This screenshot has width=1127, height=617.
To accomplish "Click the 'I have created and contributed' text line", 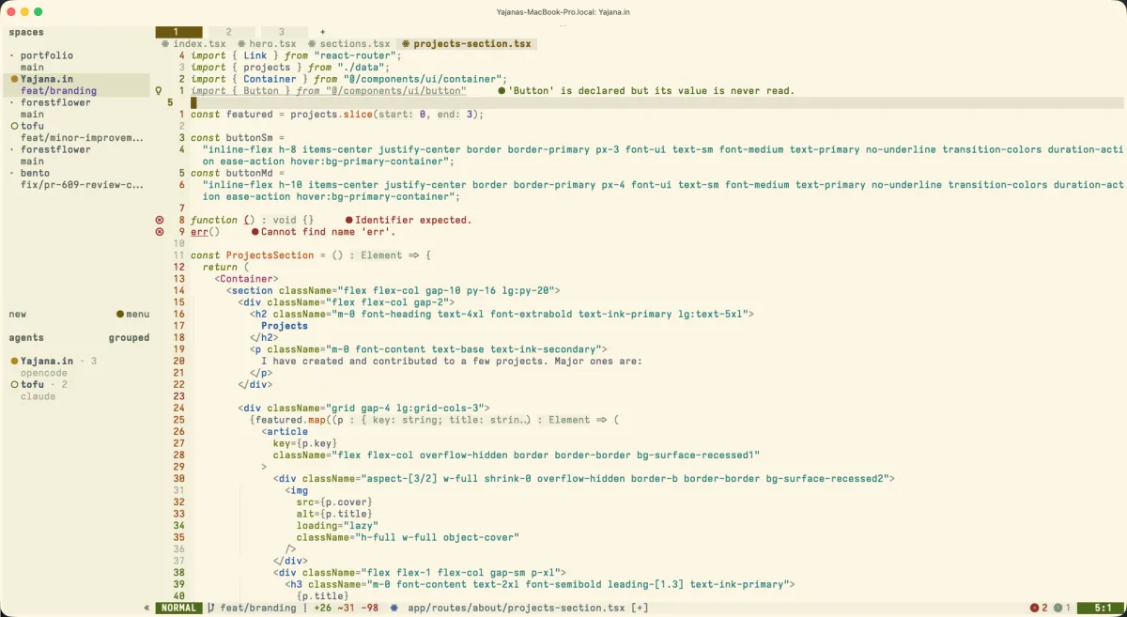I will point(452,361).
